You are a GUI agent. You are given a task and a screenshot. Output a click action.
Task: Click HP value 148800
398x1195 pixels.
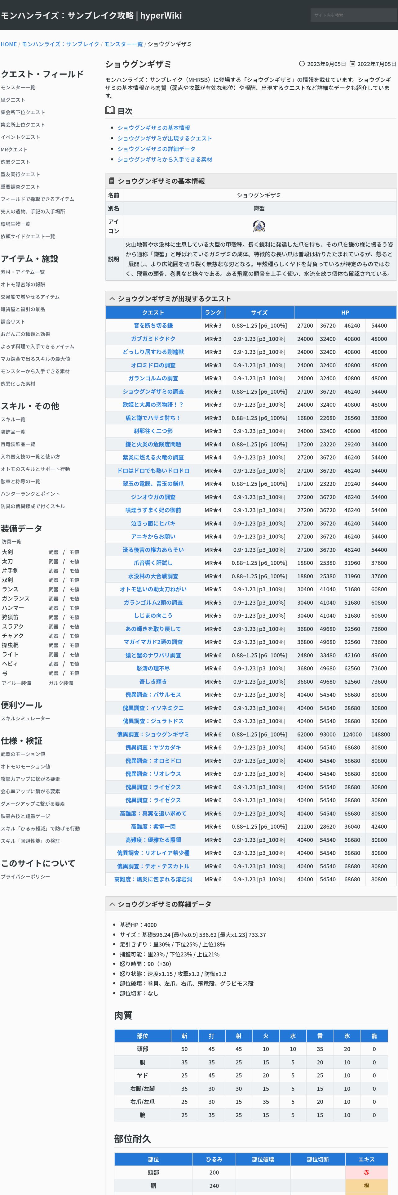click(380, 734)
